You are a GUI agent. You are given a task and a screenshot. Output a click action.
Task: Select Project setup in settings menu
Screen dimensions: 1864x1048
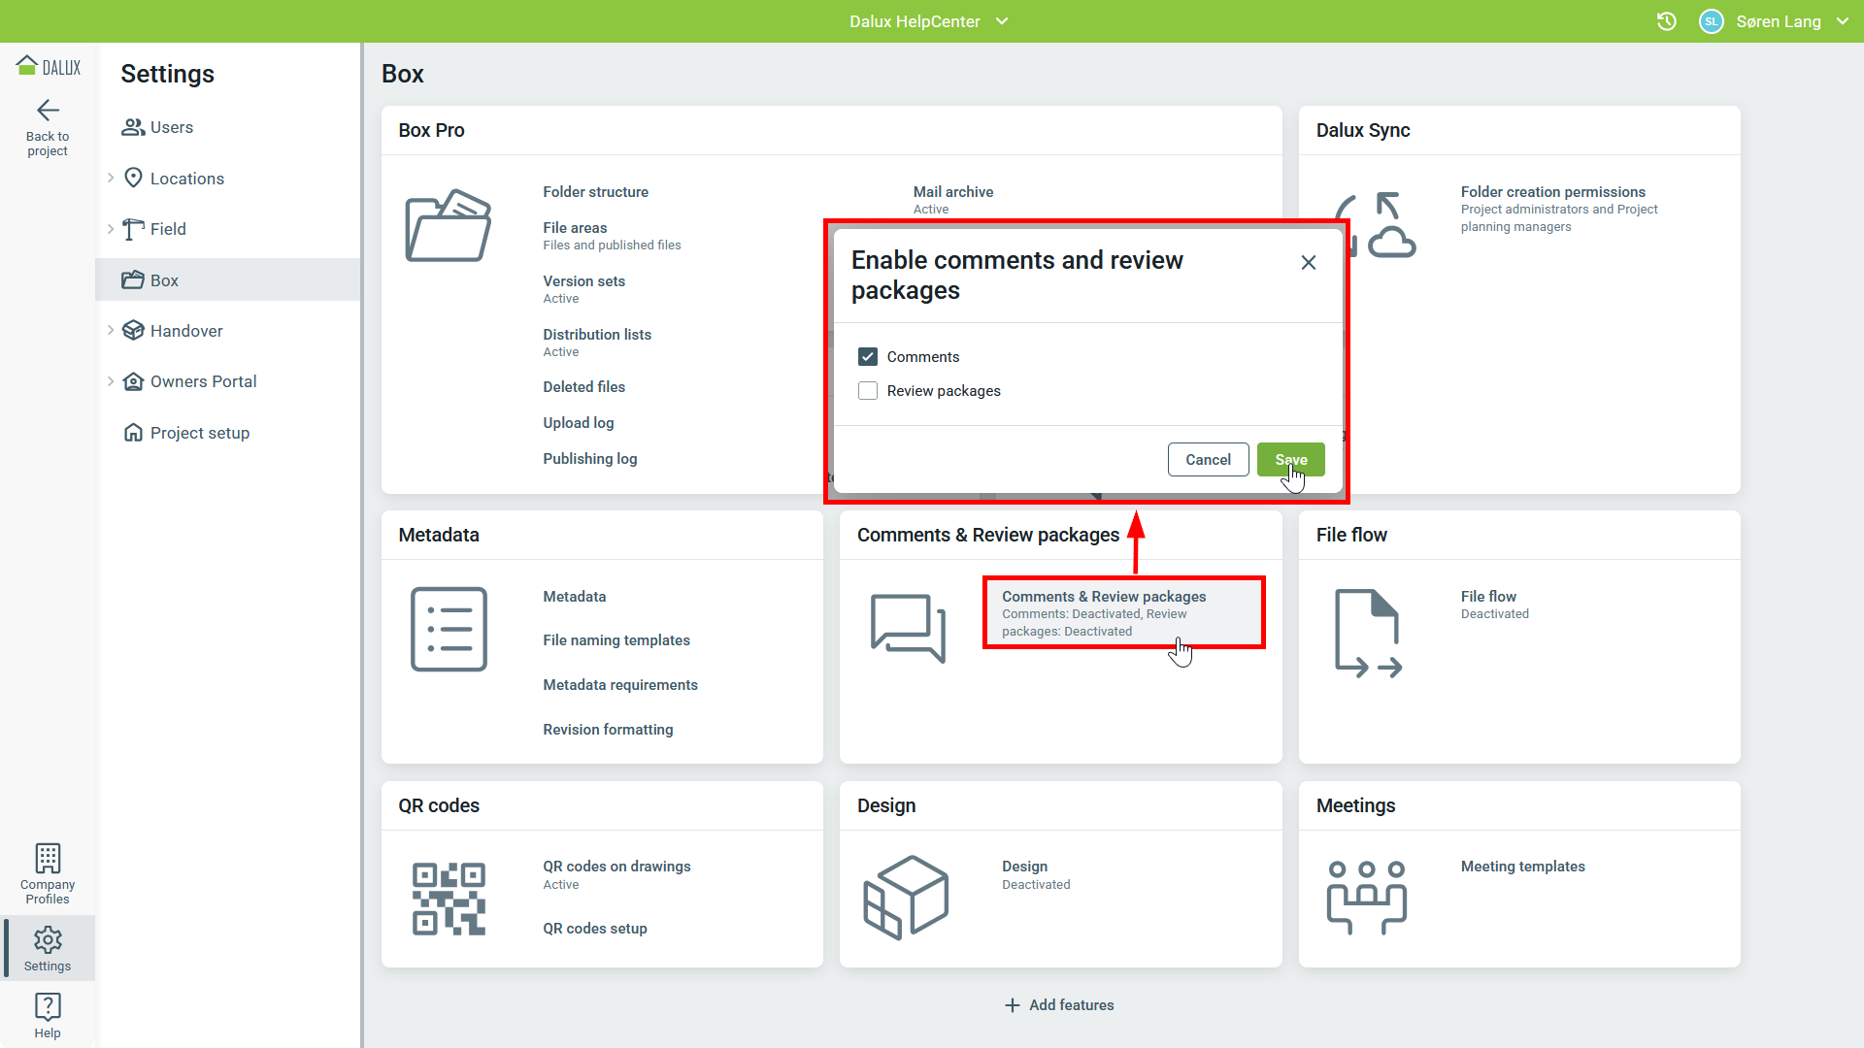point(199,433)
